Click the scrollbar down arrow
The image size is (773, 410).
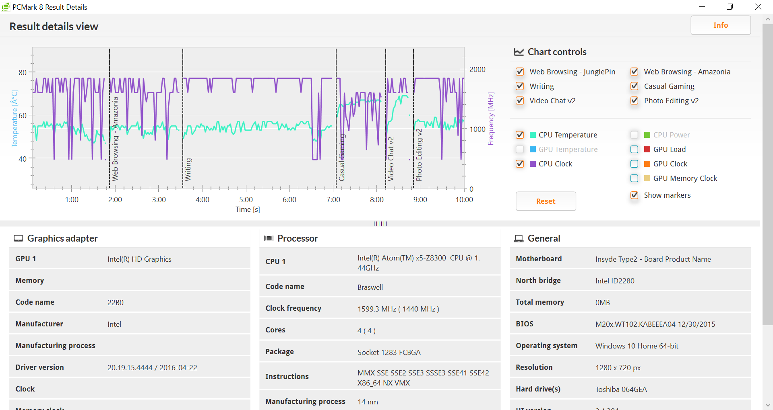[x=767, y=405]
